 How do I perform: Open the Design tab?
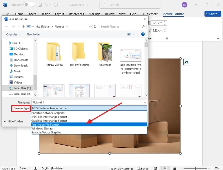pos(45,14)
